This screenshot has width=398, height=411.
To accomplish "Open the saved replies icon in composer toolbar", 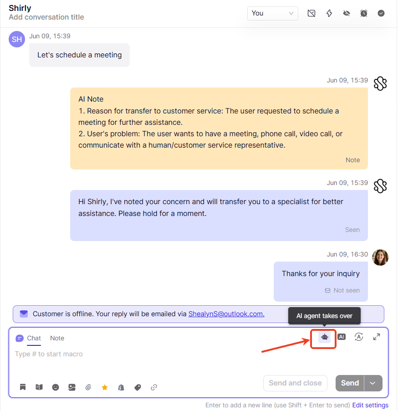I will (x=23, y=387).
